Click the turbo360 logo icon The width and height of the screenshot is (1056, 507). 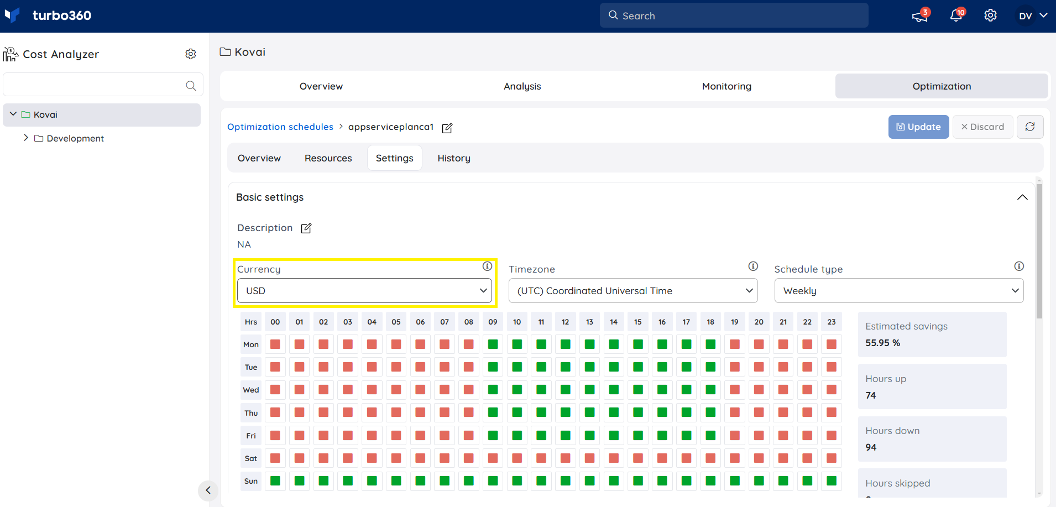click(x=12, y=15)
